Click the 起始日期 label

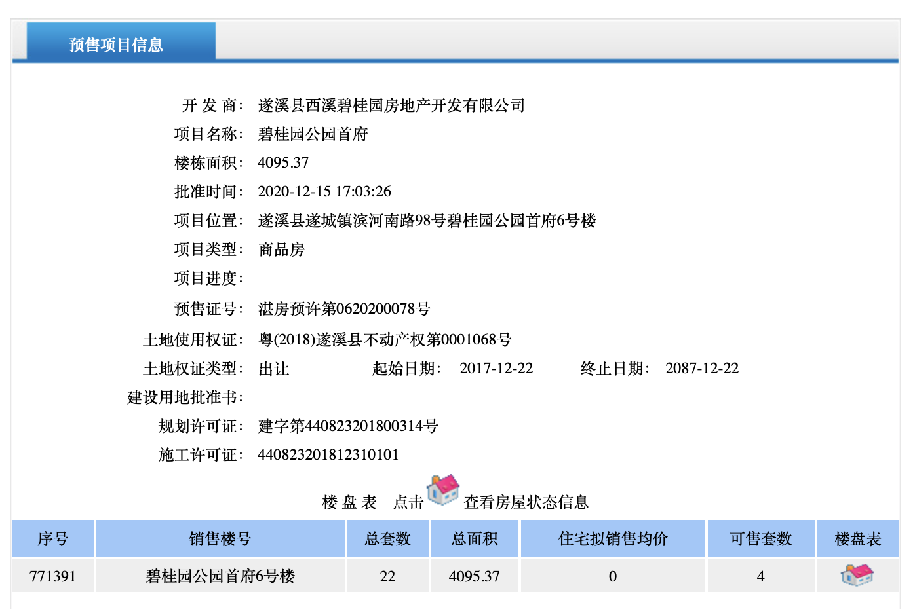pyautogui.click(x=406, y=369)
